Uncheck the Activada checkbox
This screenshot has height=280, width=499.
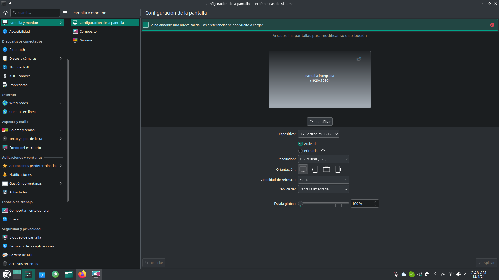tap(300, 144)
